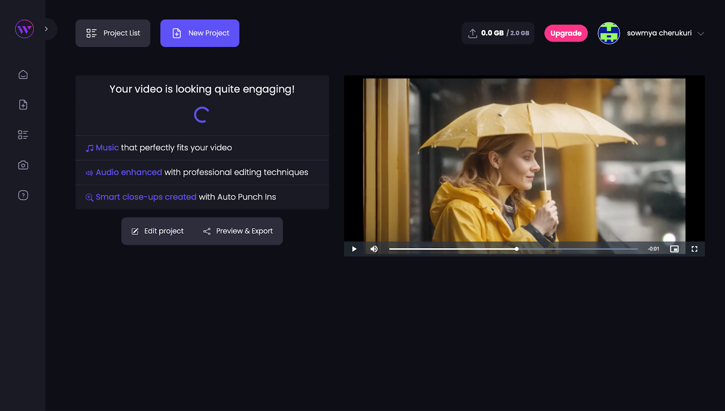Open Preview & Export

pos(238,231)
